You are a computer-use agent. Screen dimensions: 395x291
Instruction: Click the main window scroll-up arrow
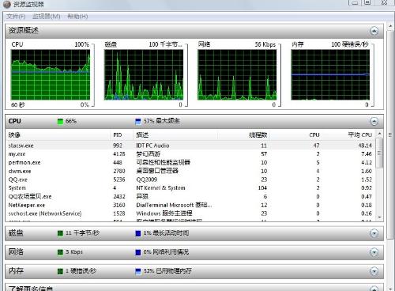click(390, 26)
